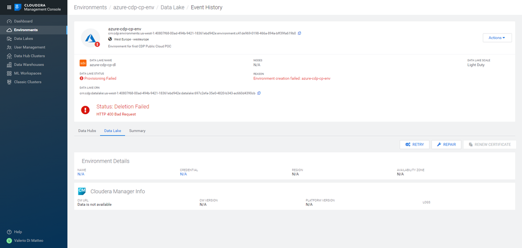This screenshot has width=522, height=248.
Task: Click the Provisioning Failed error icon
Action: [82, 78]
